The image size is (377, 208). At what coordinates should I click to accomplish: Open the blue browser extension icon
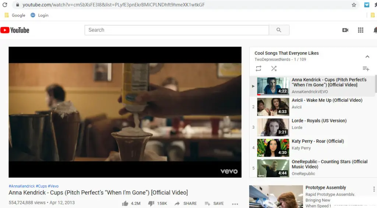coord(367,5)
